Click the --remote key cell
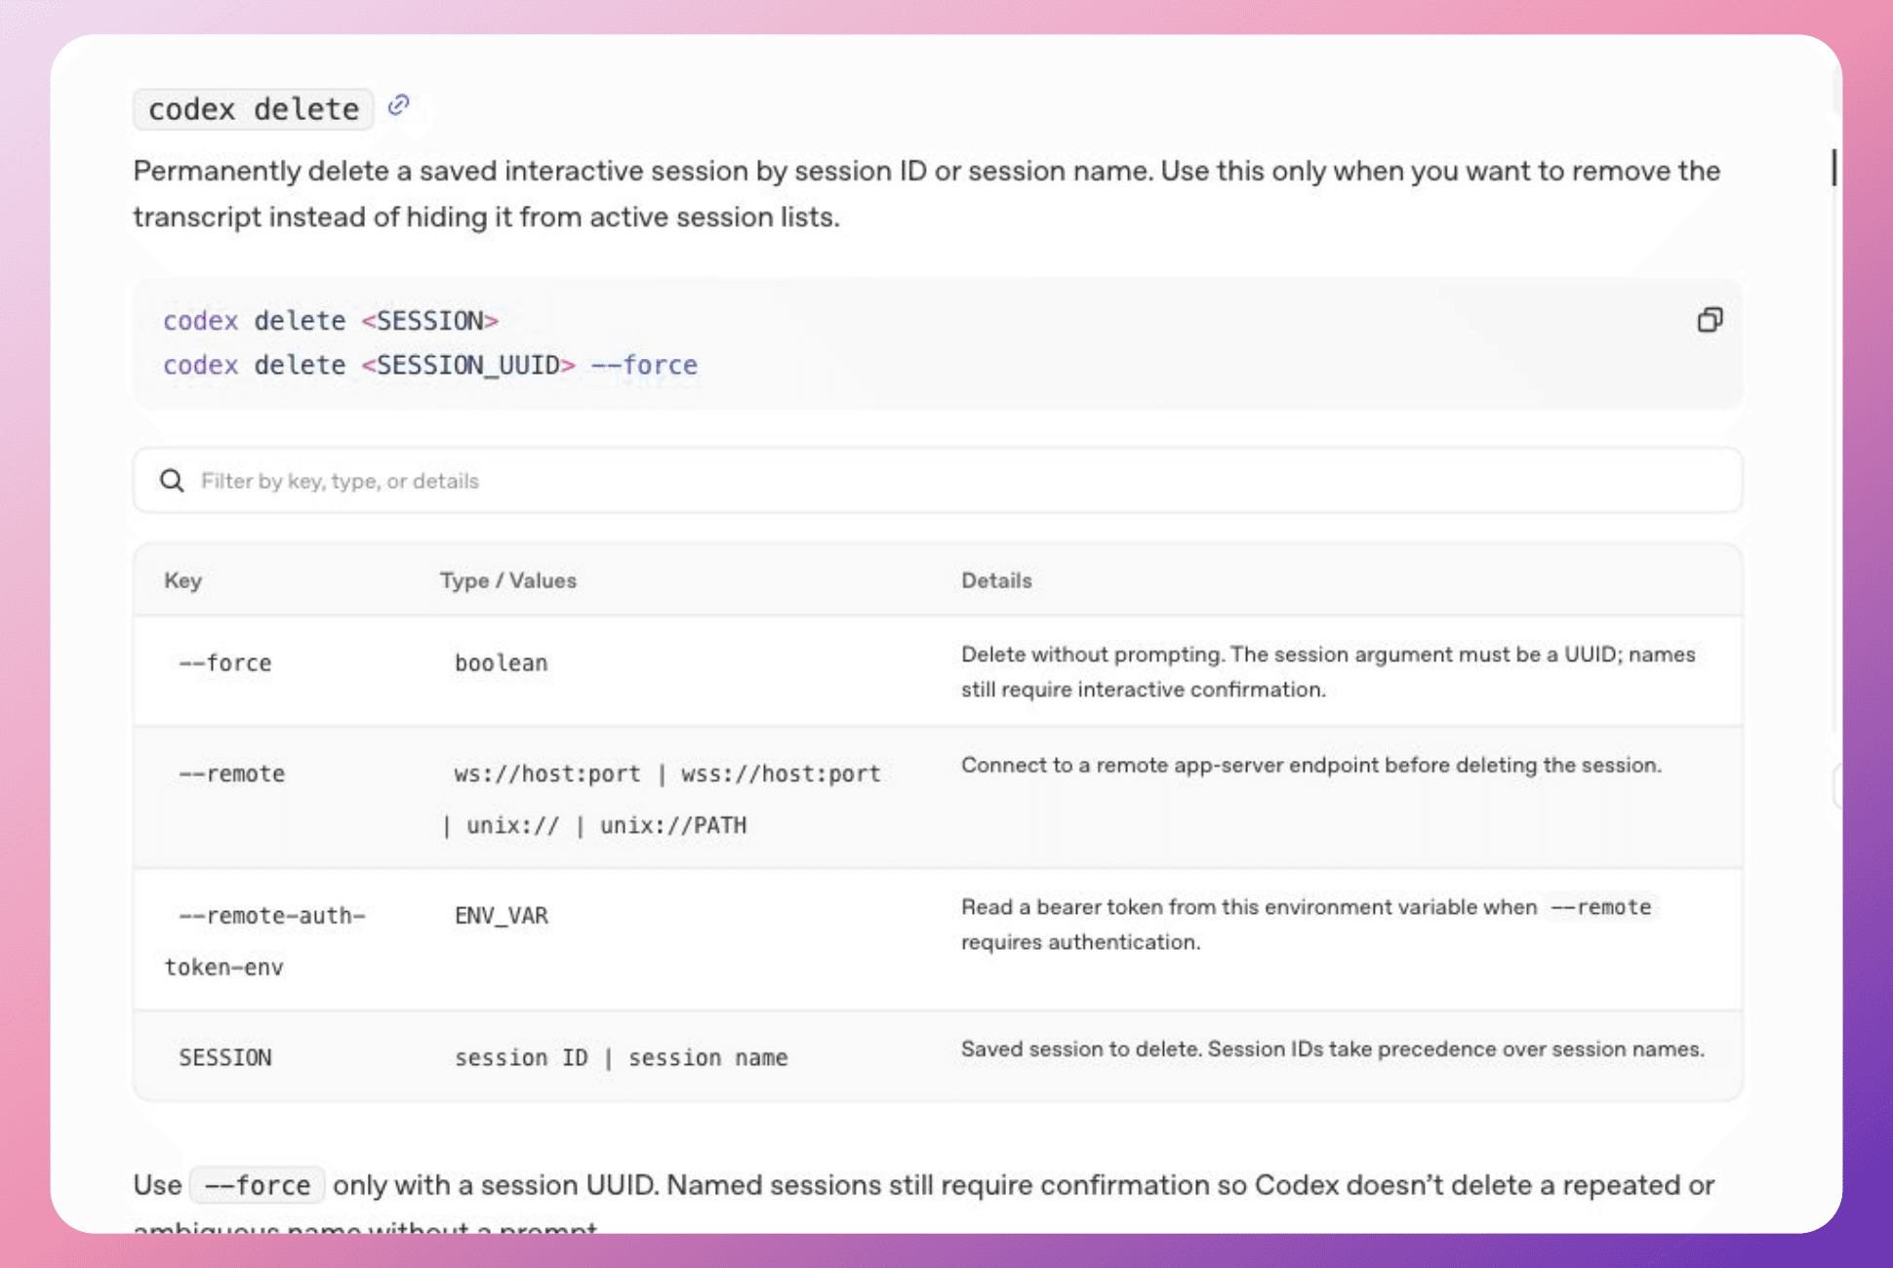The image size is (1893, 1268). pos(232,773)
